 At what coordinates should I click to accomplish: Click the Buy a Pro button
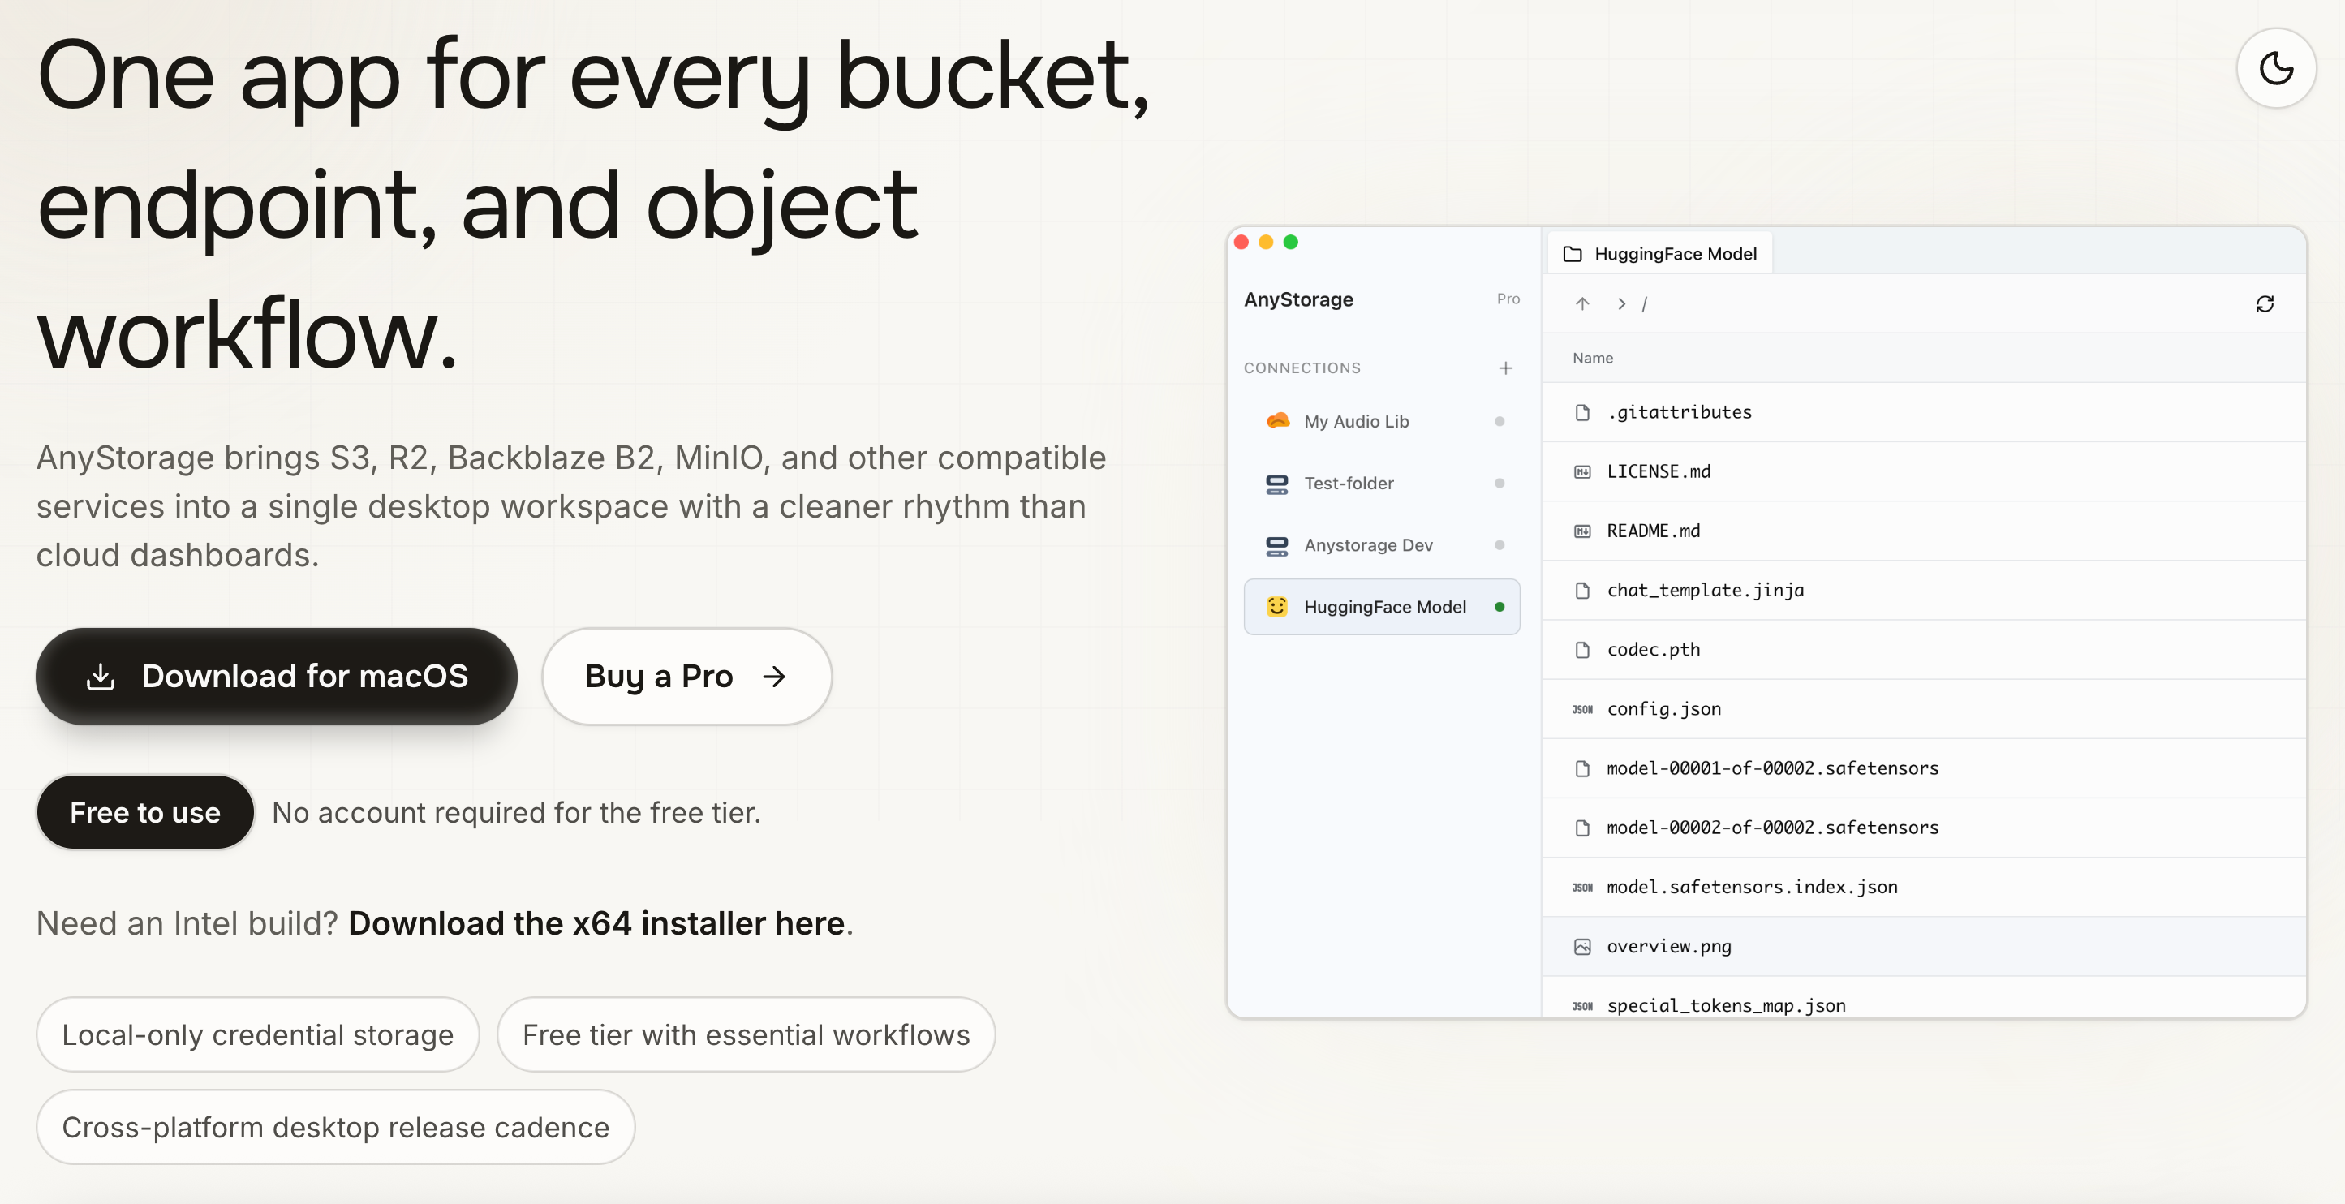686,676
